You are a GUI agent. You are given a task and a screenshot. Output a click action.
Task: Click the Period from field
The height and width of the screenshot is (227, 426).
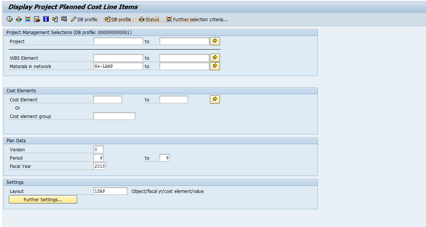[98, 158]
